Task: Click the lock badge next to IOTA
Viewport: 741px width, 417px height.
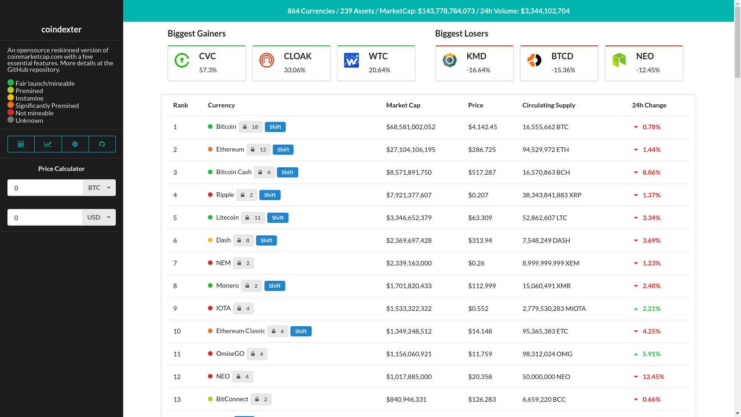Action: [x=243, y=309]
